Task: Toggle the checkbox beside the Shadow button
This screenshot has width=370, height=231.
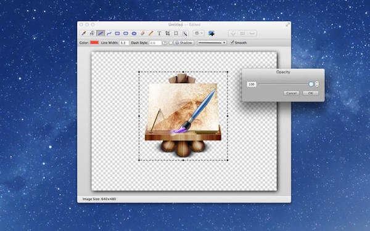Action: (171, 43)
